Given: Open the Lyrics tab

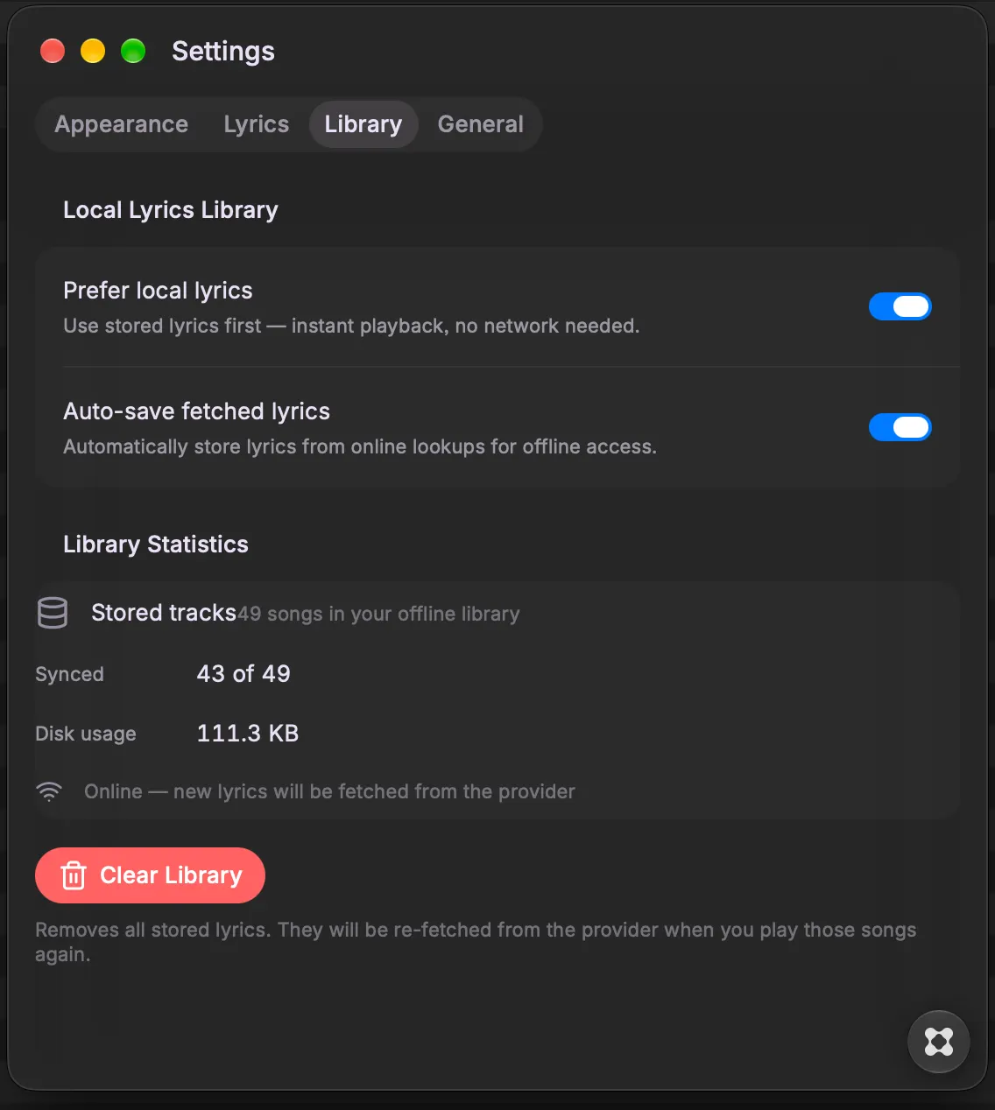Looking at the screenshot, I should 257,124.
